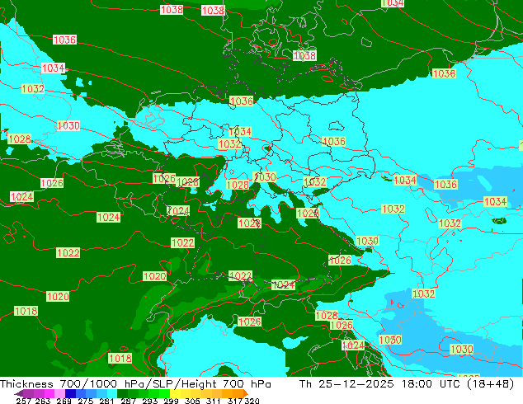This screenshot has height=404, width=523.
Task: Click the purple arrow at legend start
Action: pos(19,393)
